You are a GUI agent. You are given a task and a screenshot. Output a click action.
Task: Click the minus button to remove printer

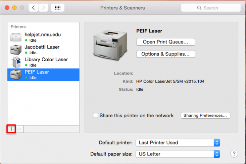click(x=19, y=129)
